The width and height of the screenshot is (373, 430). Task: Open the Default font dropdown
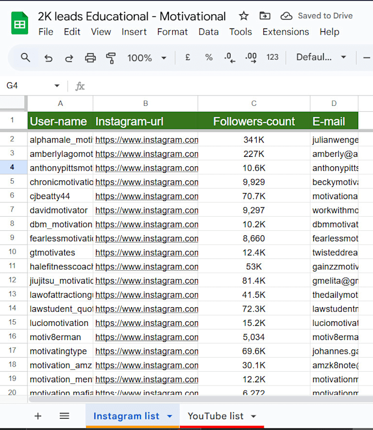tap(321, 57)
